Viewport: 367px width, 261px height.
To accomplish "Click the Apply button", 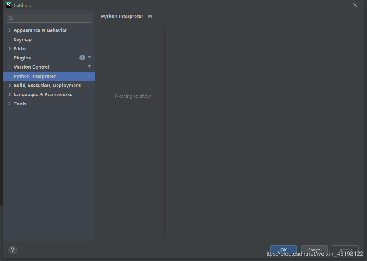I will point(345,250).
